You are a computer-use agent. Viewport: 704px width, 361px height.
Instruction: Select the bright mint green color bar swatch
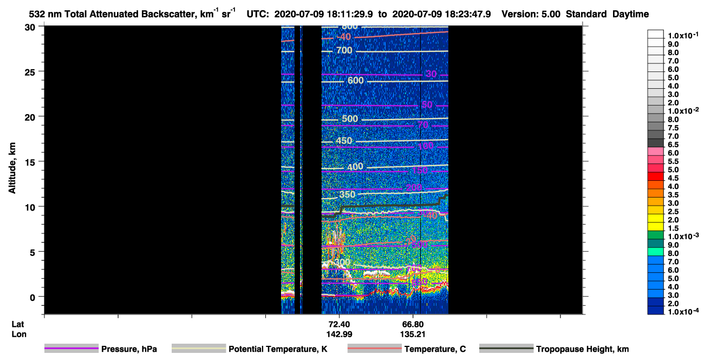pos(656,252)
